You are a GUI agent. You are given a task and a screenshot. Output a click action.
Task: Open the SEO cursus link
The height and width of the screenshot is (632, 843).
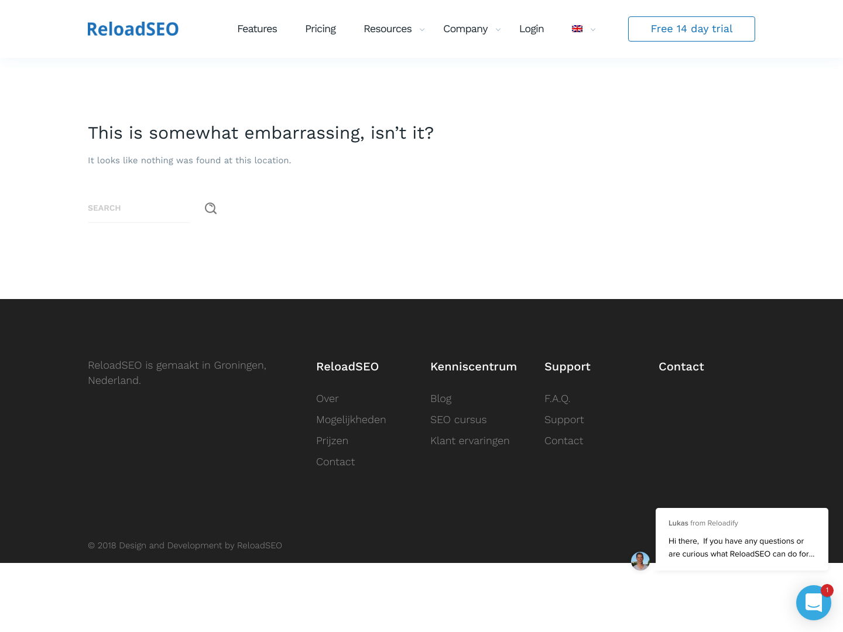(458, 420)
